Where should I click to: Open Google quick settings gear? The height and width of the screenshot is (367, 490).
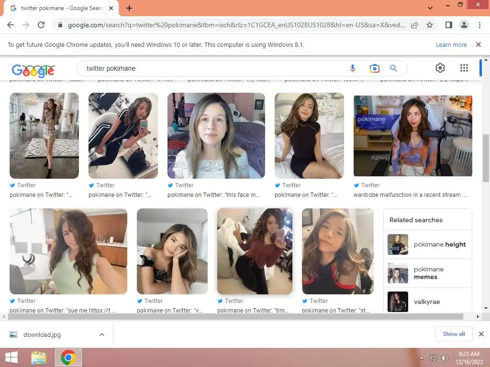click(x=440, y=68)
